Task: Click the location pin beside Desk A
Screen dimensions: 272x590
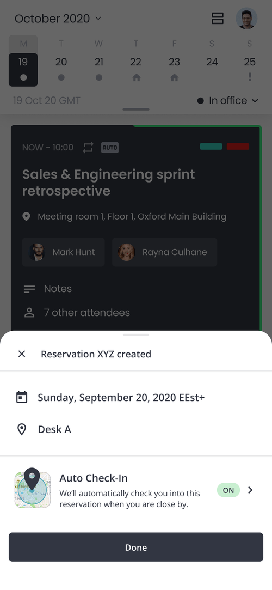Action: [22, 429]
